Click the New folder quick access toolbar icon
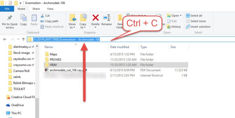The image size is (235, 118). 16,3
